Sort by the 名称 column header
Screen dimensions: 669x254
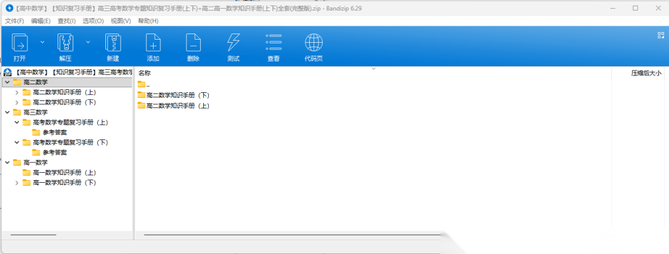coord(144,73)
